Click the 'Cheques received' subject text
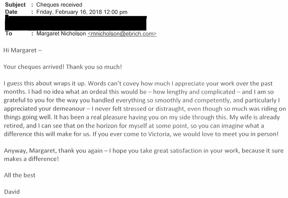288x198 pixels. [59, 5]
